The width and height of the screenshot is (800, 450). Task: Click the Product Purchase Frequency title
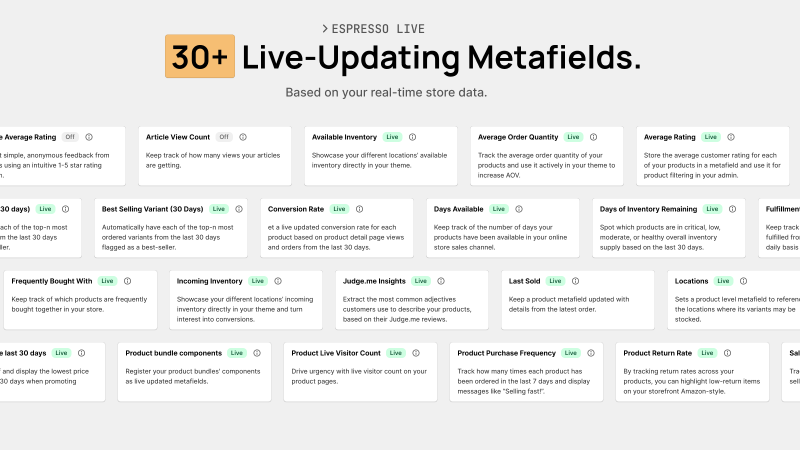pos(506,353)
